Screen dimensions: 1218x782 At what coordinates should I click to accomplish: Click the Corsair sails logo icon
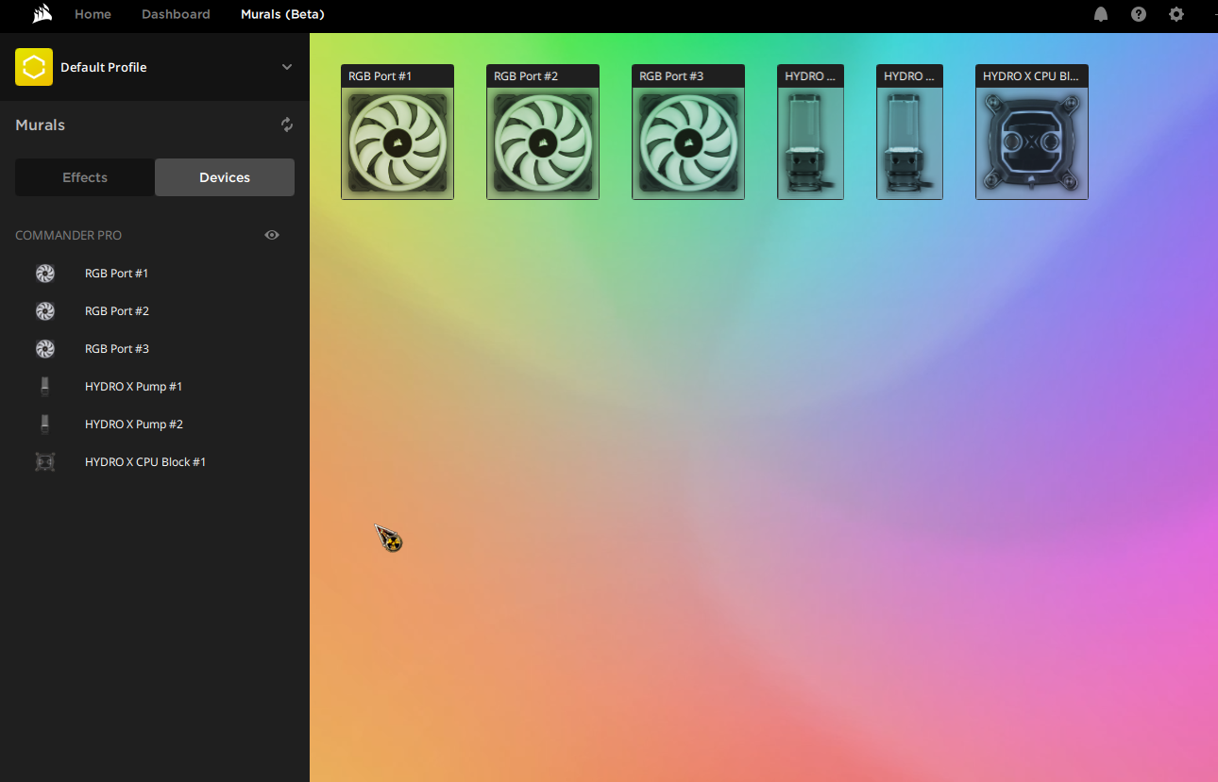(42, 14)
